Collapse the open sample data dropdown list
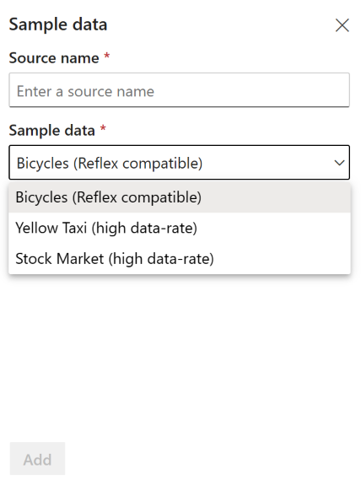This screenshot has height=485, width=361. pyautogui.click(x=339, y=163)
